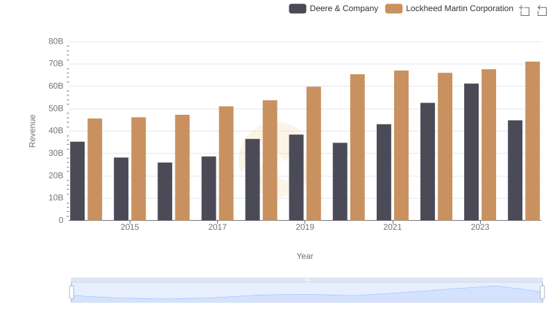Click the 10B y-axis label
Image resolution: width=555 pixels, height=319 pixels.
coord(56,198)
